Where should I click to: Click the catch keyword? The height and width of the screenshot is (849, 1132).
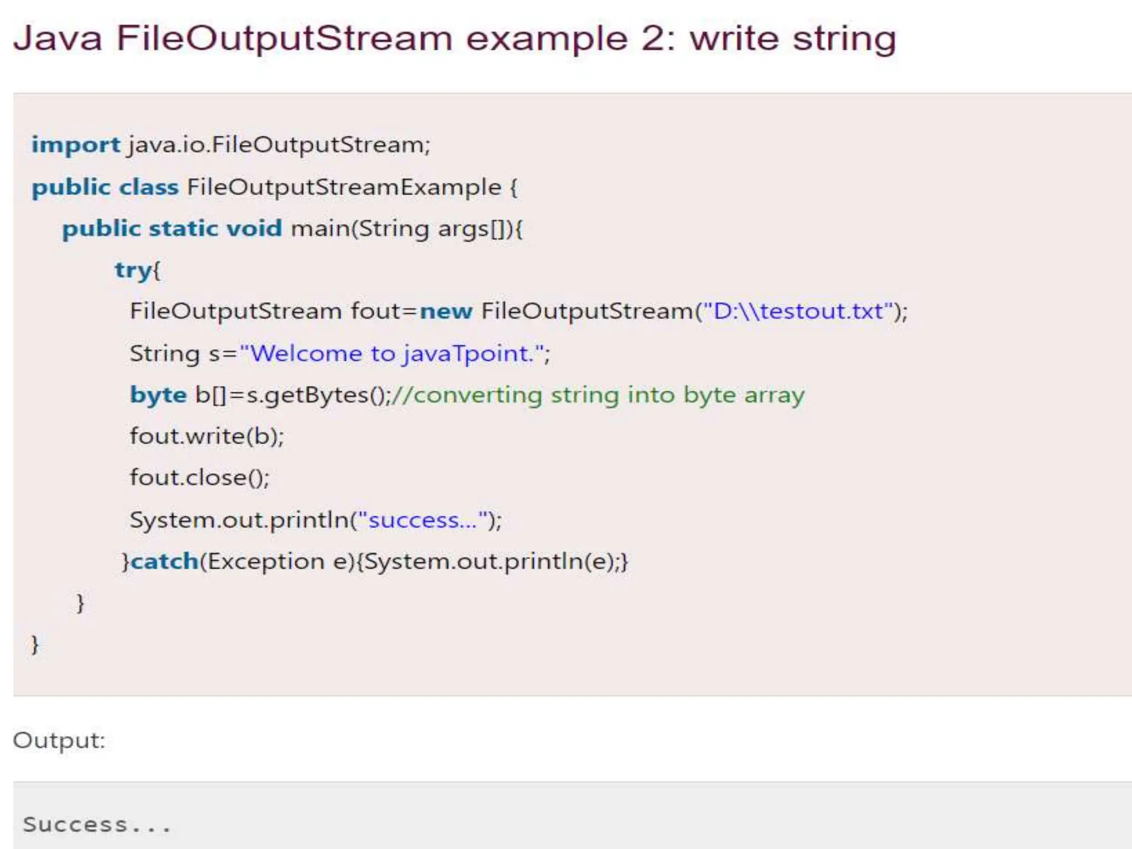[x=165, y=562]
